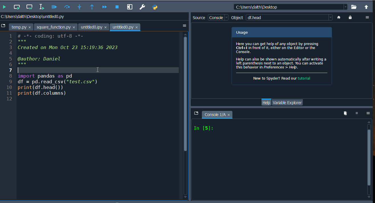The width and height of the screenshot is (375, 203).
Task: Maximize current pane toolbar icon
Action: click(x=130, y=7)
